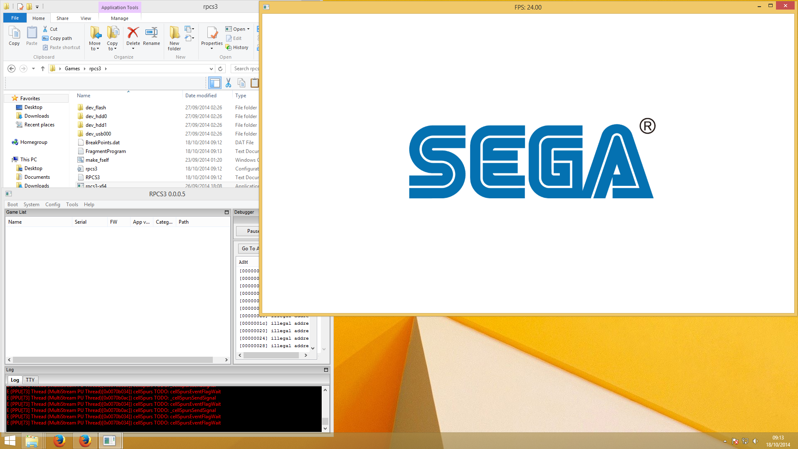
Task: Select the dev_usb000 folder
Action: click(x=98, y=134)
